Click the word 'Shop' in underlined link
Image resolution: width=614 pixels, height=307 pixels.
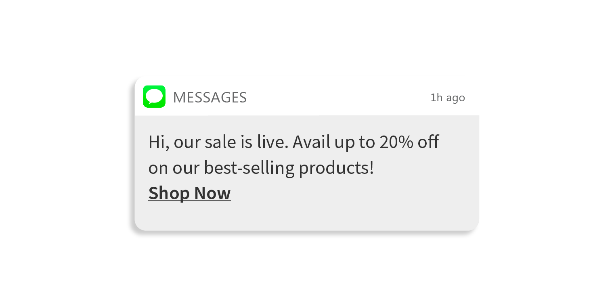(x=169, y=193)
